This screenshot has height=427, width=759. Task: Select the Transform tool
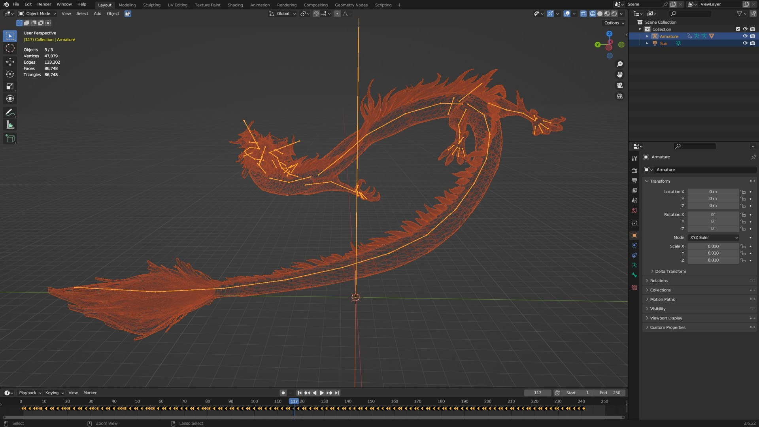tap(10, 98)
